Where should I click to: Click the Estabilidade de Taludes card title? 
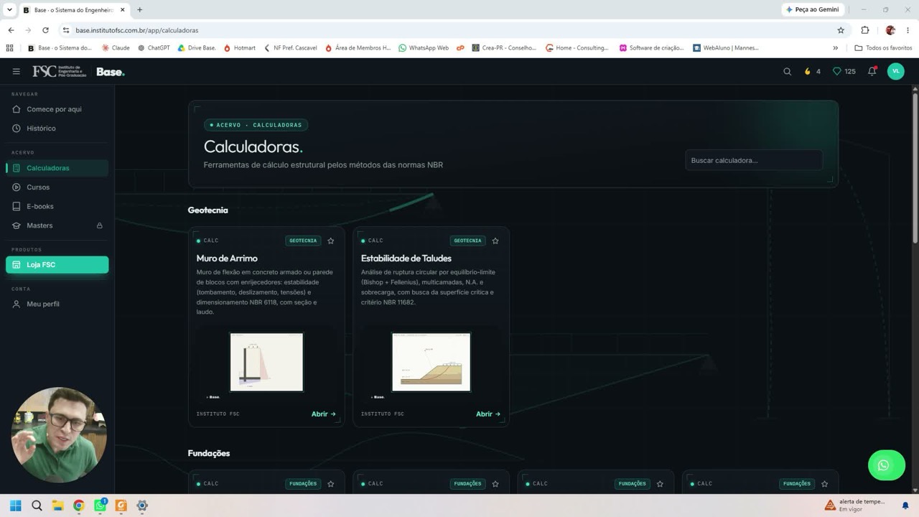point(406,258)
